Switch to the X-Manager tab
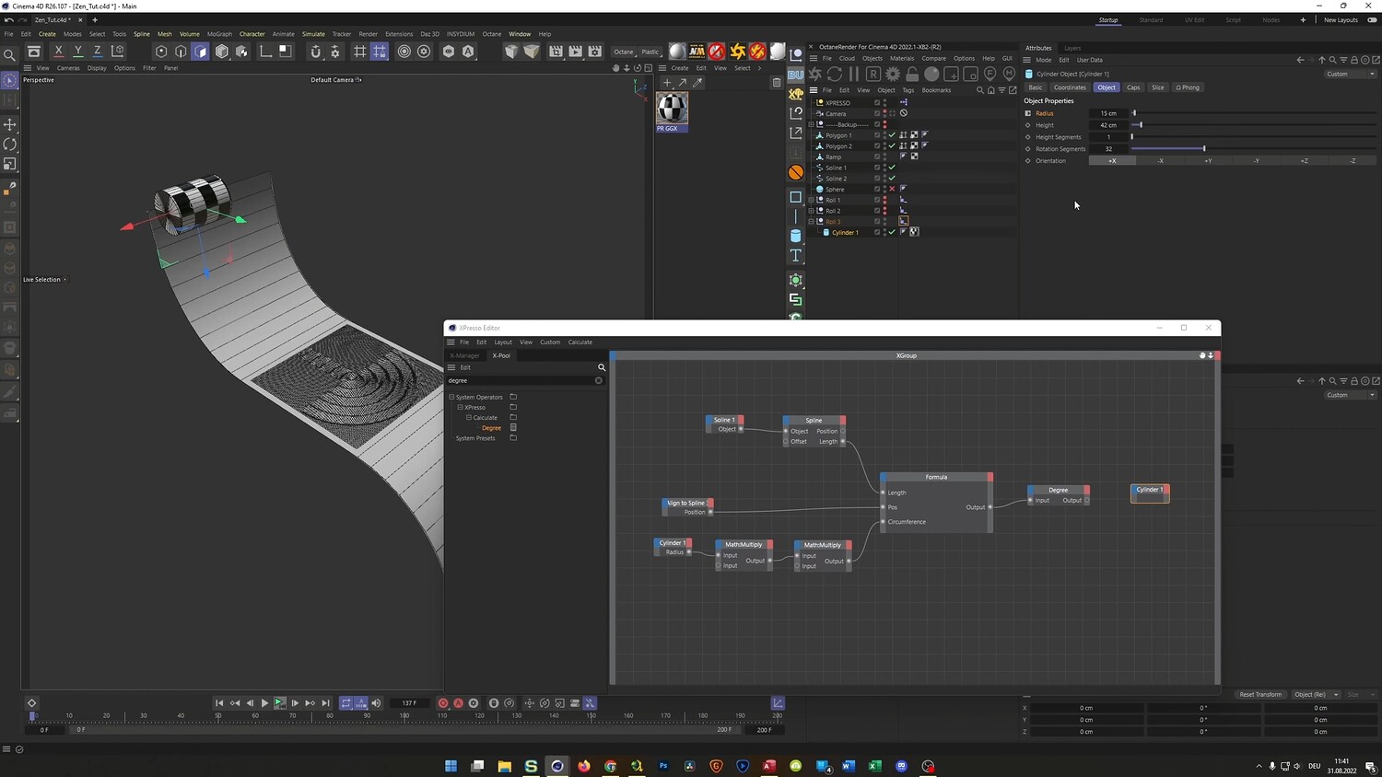Screen dimensions: 1382x777 [464, 355]
